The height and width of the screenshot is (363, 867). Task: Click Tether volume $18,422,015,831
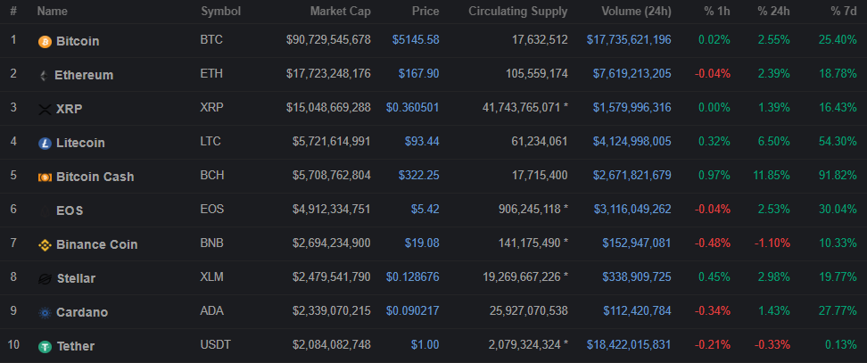(629, 345)
